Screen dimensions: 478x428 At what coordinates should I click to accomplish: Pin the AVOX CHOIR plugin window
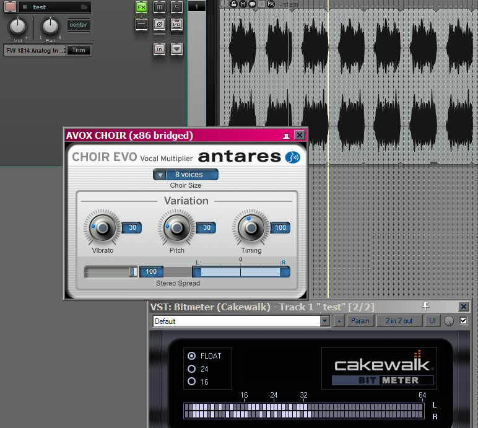coord(286,136)
